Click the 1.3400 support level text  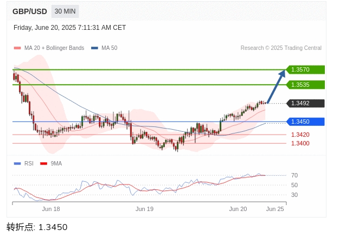(x=300, y=143)
